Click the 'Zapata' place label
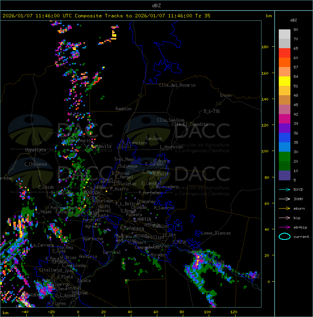This screenshot has width=313, height=317. tap(84, 280)
